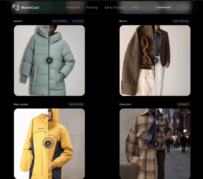Image resolution: width=203 pixels, height=179 pixels.
Task: Select the STREET badge on the Overshirt card
Action: tap(183, 104)
